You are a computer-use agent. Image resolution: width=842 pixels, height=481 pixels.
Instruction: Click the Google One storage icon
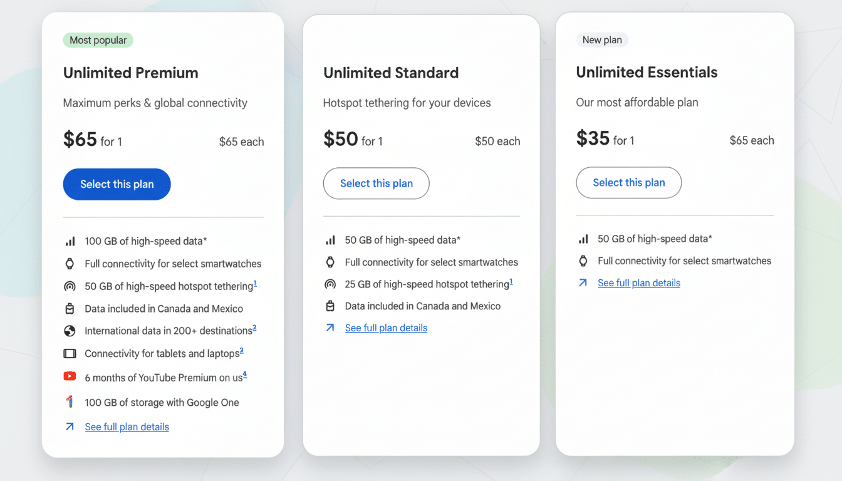[70, 401]
